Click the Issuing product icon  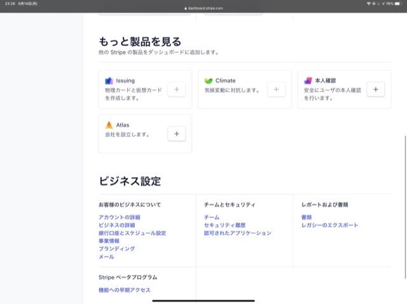(x=109, y=81)
